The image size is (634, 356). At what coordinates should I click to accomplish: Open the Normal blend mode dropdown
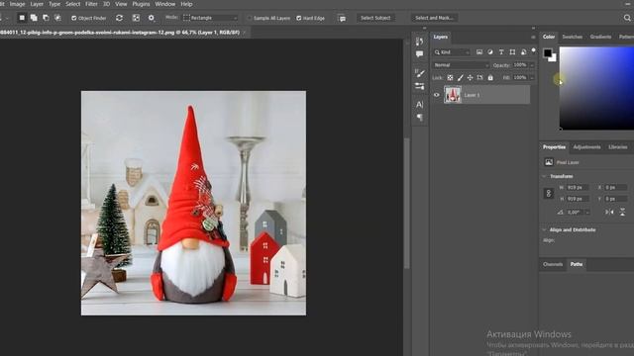coord(461,65)
